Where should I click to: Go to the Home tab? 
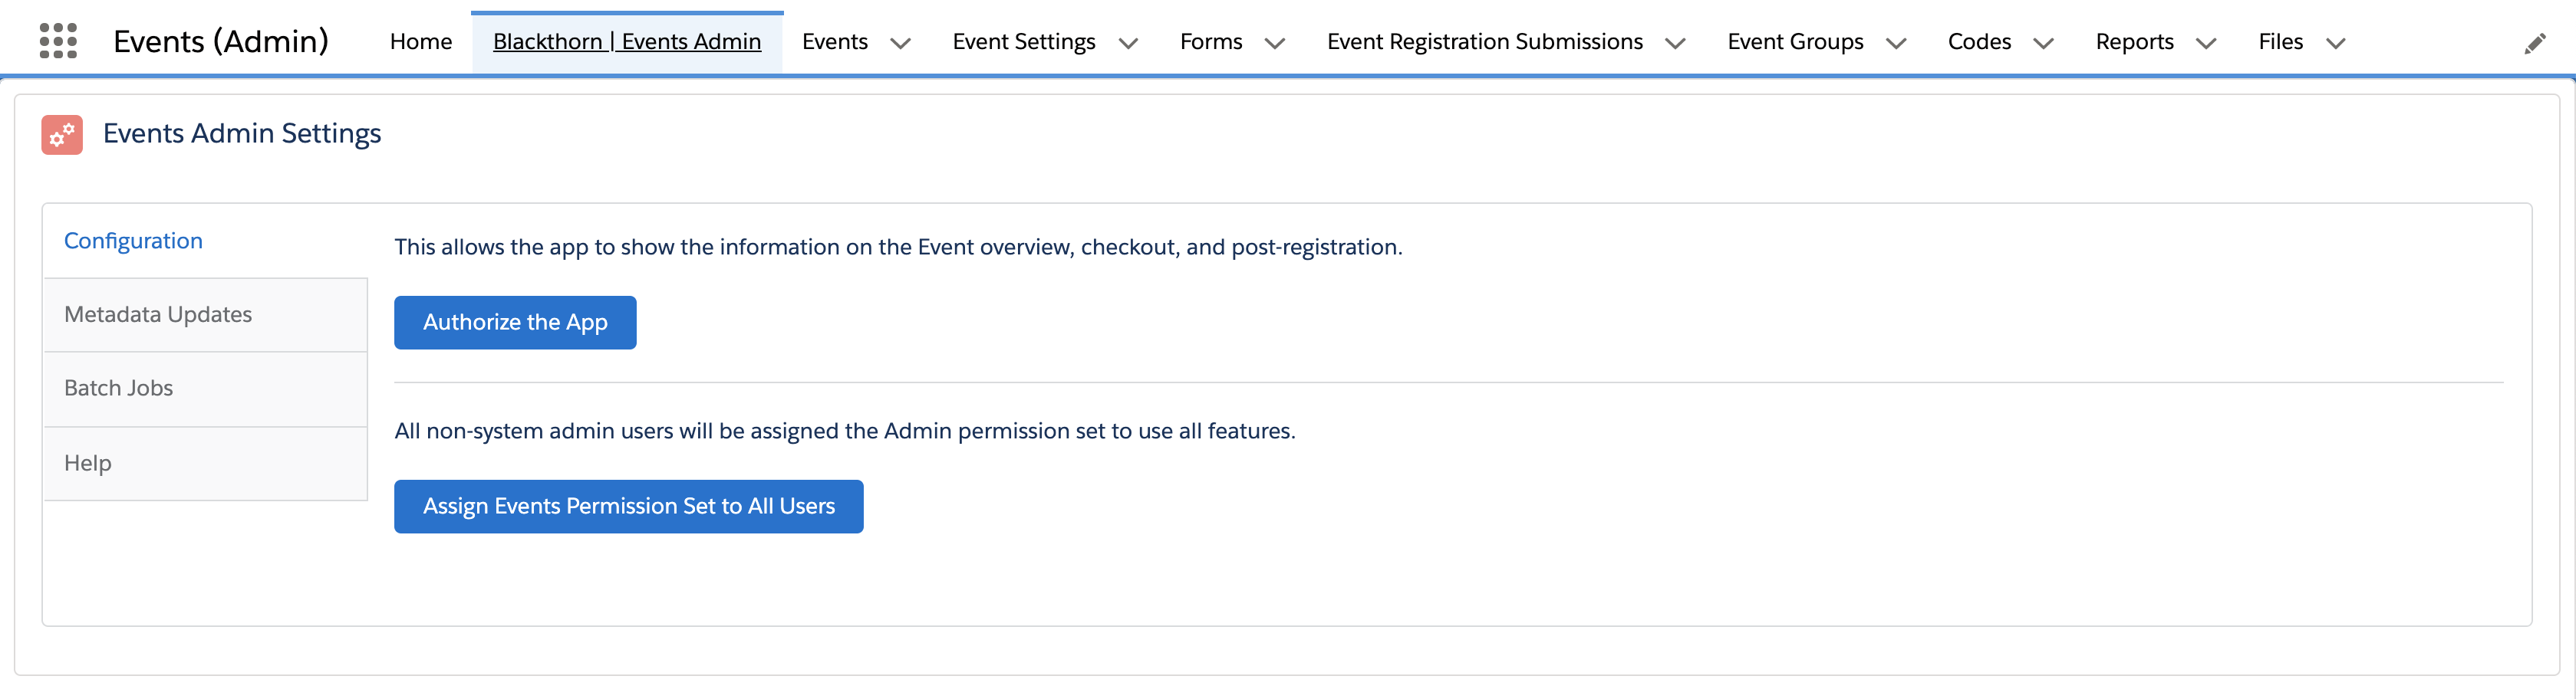[x=421, y=42]
